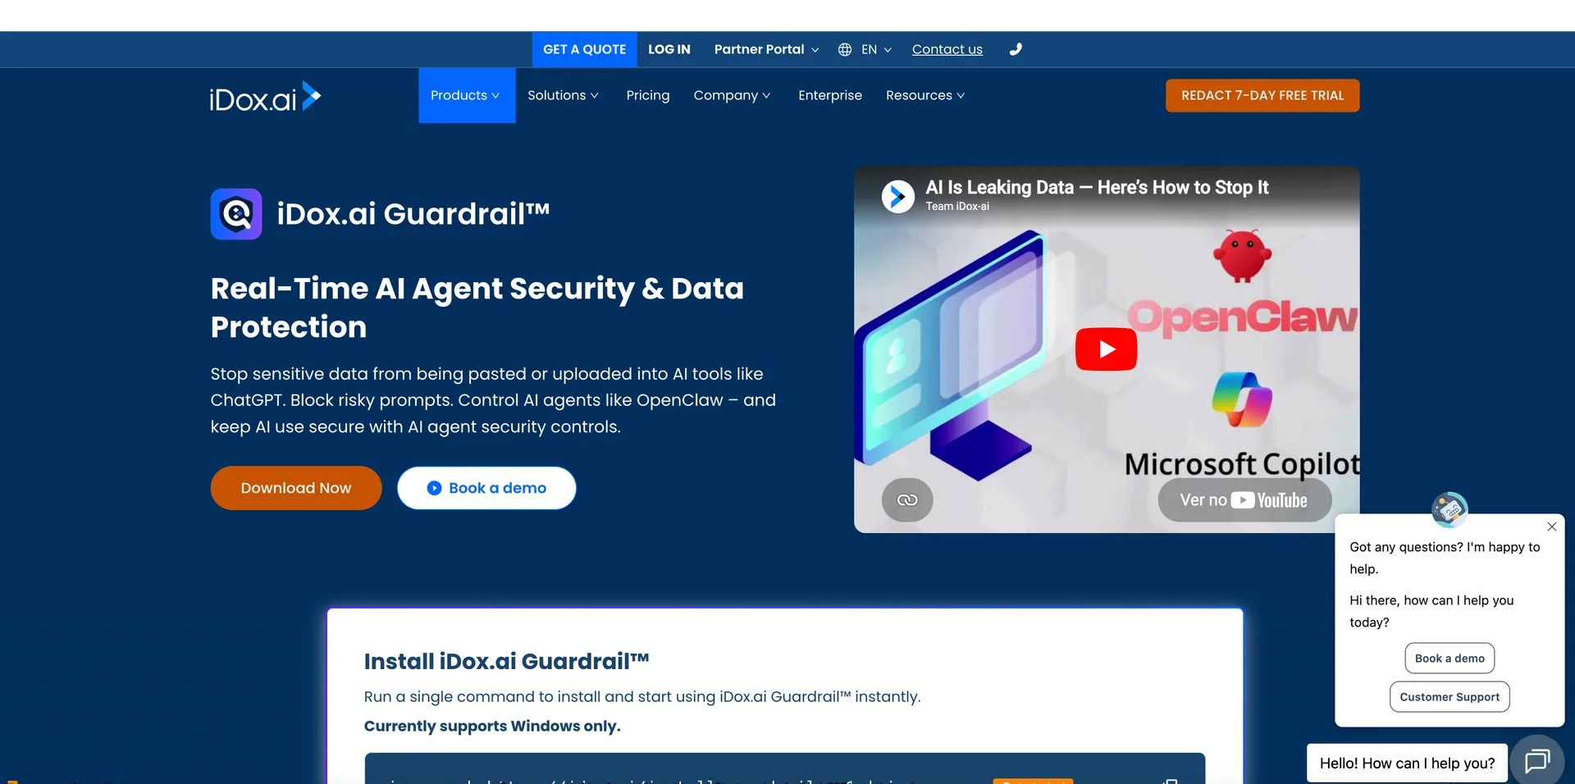
Task: Open the iDox-ai channel avatar on video
Action: (898, 196)
